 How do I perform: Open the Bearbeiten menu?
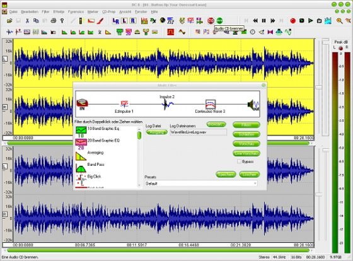click(30, 12)
